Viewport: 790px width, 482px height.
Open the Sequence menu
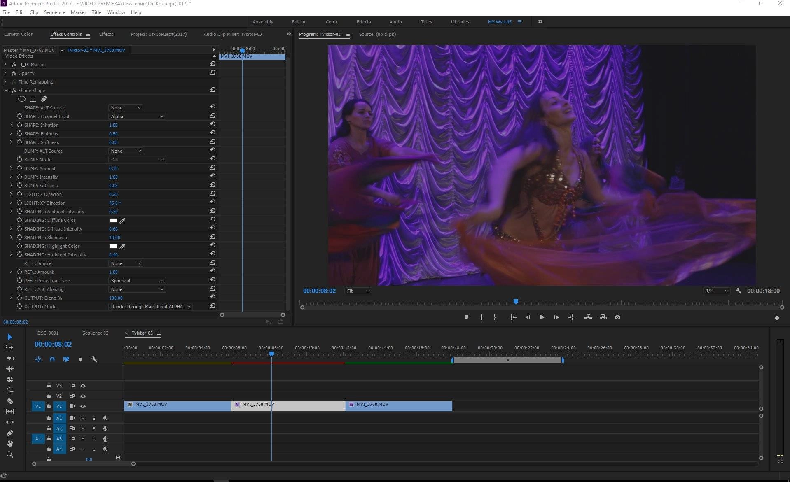click(54, 12)
